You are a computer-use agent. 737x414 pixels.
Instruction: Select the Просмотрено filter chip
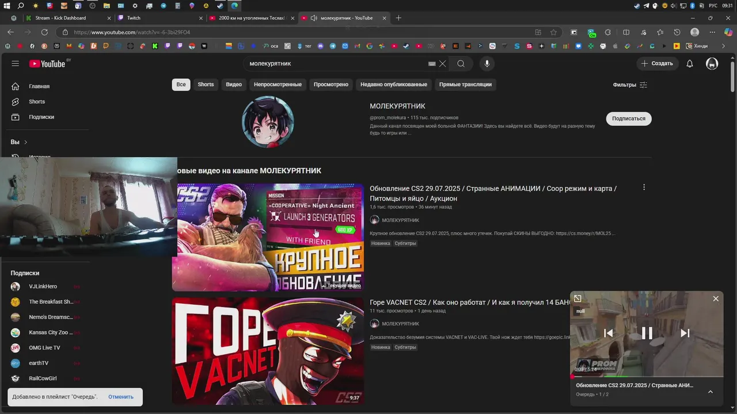click(x=331, y=85)
